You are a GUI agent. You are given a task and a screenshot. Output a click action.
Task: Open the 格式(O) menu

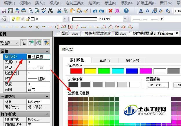(55, 3)
